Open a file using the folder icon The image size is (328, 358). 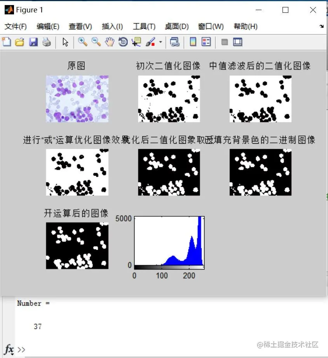click(20, 42)
